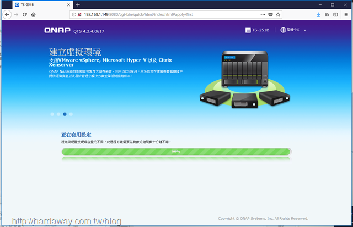Click the VMware vSphere subtitle text

[110, 62]
